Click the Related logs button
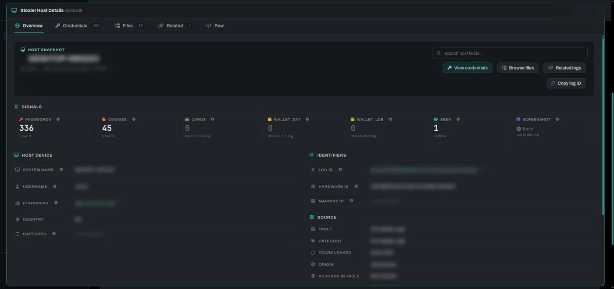 [x=564, y=68]
